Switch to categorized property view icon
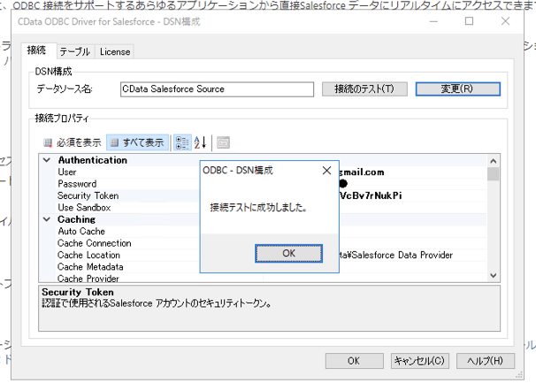The width and height of the screenshot is (536, 383). [182, 142]
